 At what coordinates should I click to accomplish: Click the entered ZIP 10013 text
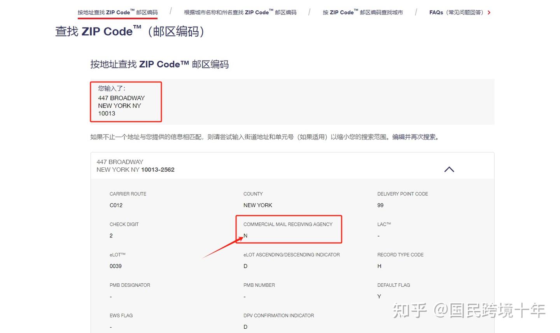click(x=107, y=113)
